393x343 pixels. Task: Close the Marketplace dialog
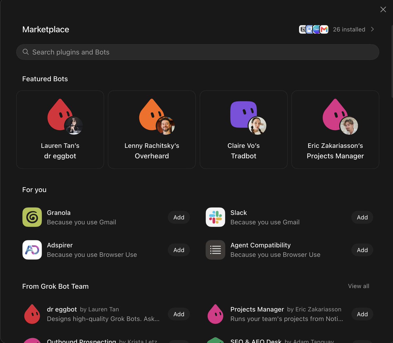tap(383, 9)
